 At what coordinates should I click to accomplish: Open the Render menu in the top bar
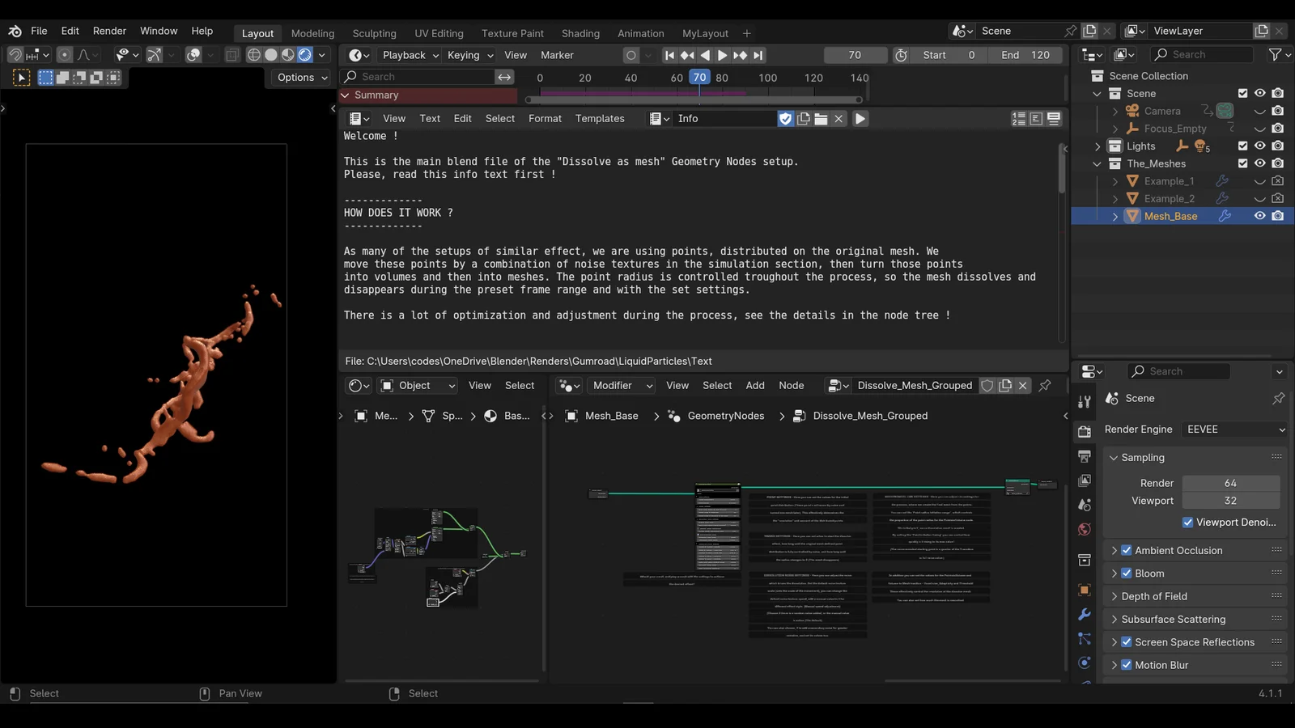pos(109,31)
